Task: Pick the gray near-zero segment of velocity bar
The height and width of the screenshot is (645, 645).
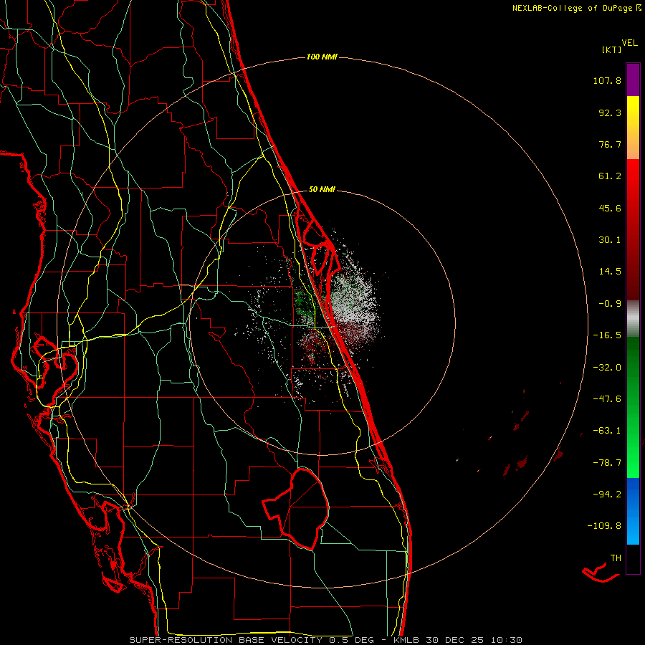Action: click(x=633, y=319)
